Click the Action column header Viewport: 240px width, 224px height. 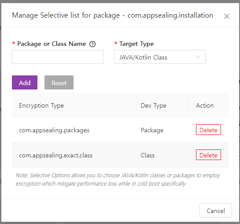(205, 105)
